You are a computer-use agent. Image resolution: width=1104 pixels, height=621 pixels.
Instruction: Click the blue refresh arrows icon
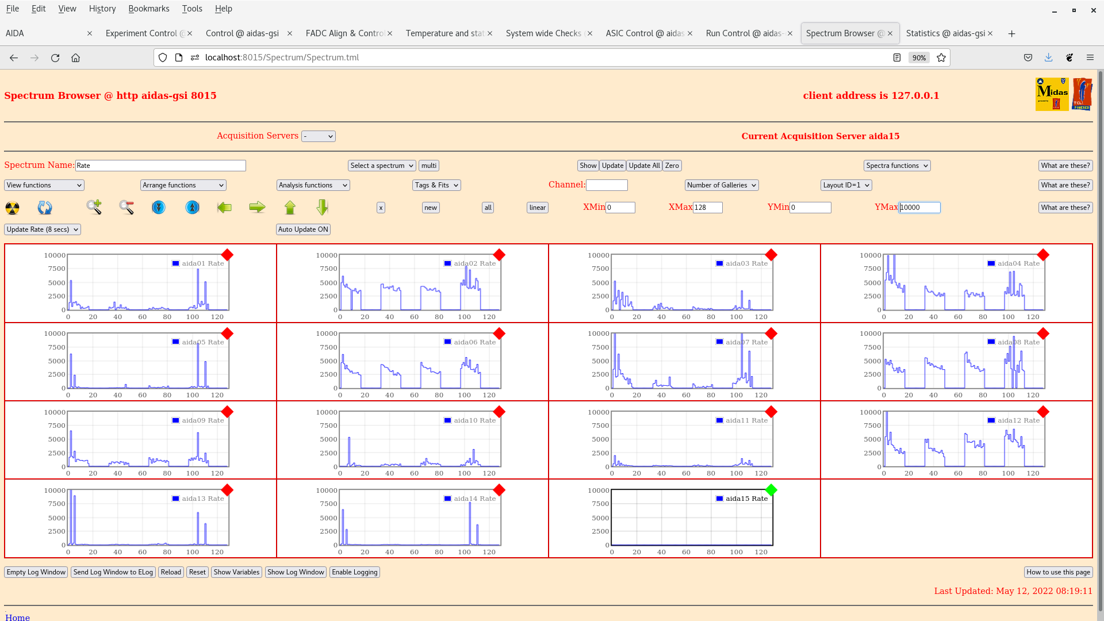(45, 208)
